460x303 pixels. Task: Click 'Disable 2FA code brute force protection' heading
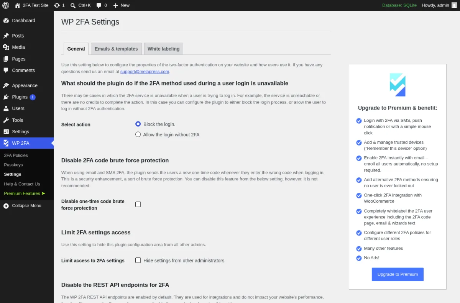(x=115, y=161)
